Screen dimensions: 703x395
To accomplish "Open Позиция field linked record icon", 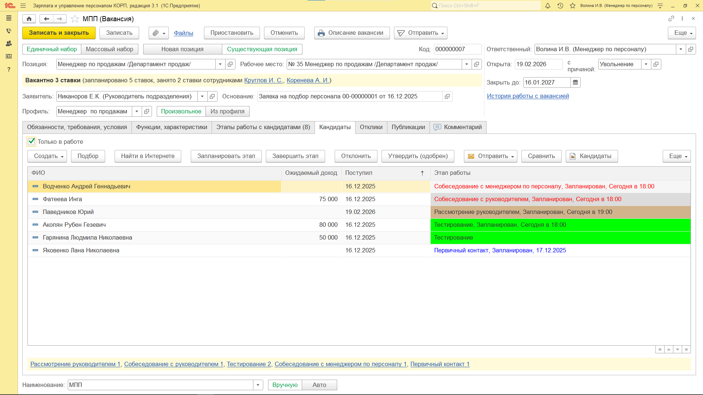I will [x=230, y=64].
